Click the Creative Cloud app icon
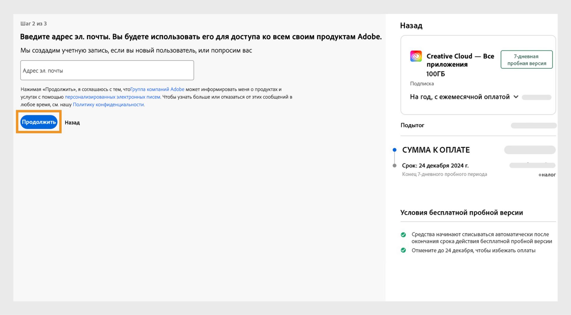Viewport: 571px width, 315px height. (416, 56)
